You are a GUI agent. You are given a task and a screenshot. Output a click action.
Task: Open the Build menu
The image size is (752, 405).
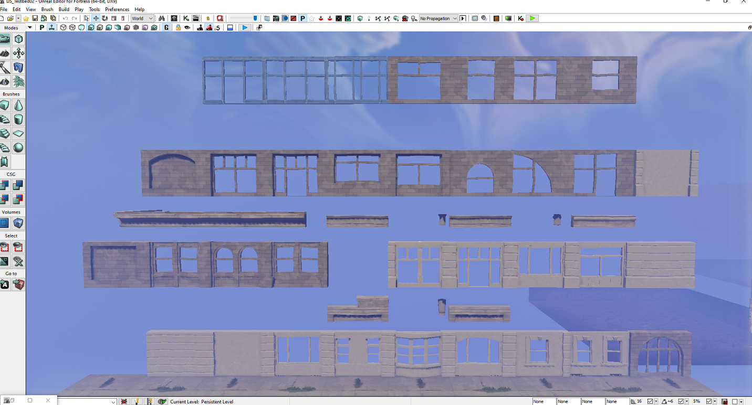pyautogui.click(x=64, y=9)
